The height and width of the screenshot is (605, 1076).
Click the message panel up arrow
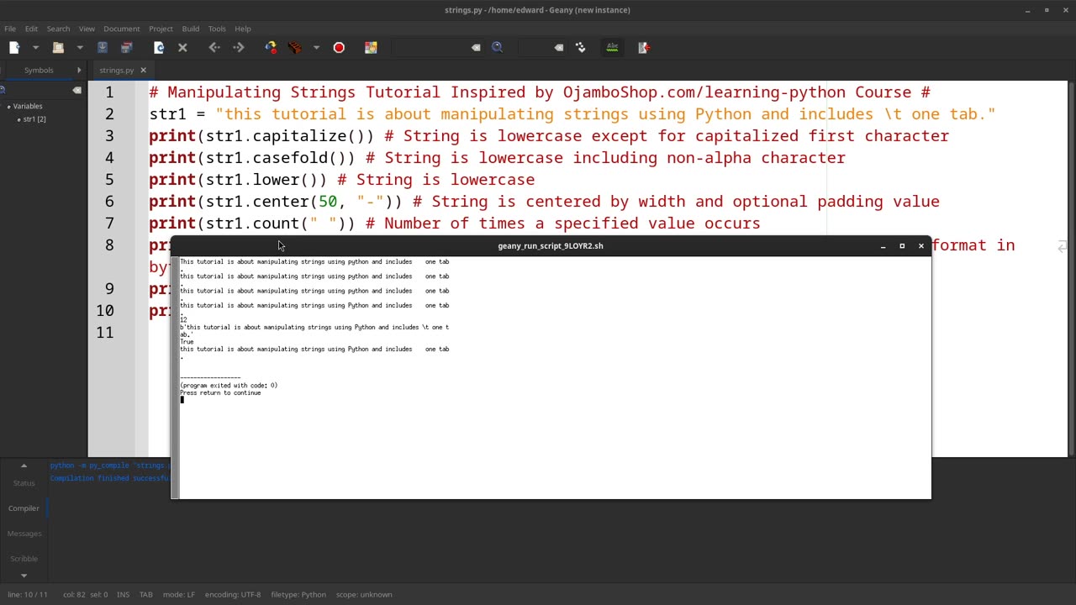click(x=24, y=466)
